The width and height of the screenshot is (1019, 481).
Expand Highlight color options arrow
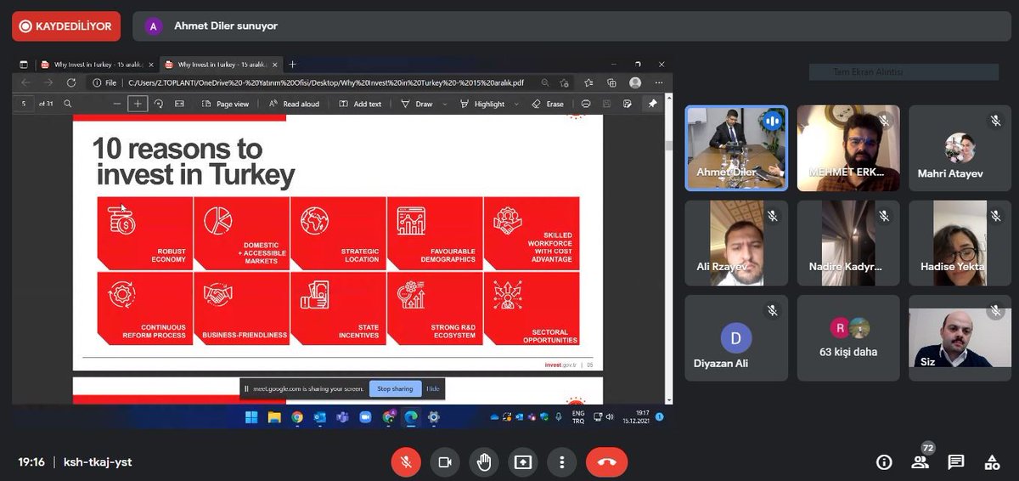point(516,105)
